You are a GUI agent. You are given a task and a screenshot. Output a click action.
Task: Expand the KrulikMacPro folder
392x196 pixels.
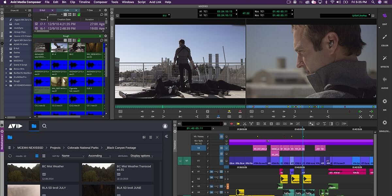click(6, 77)
